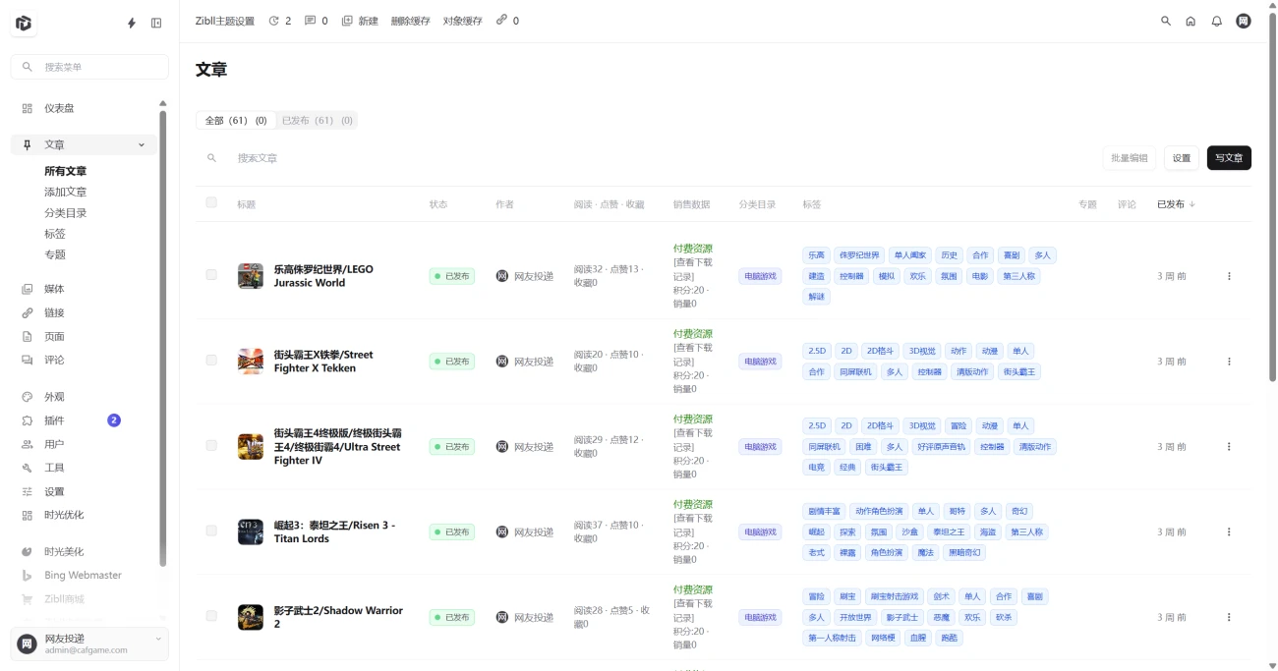Screen dimensions: 1278x671
Task: Click the link icon in top toolbar
Action: 501,21
